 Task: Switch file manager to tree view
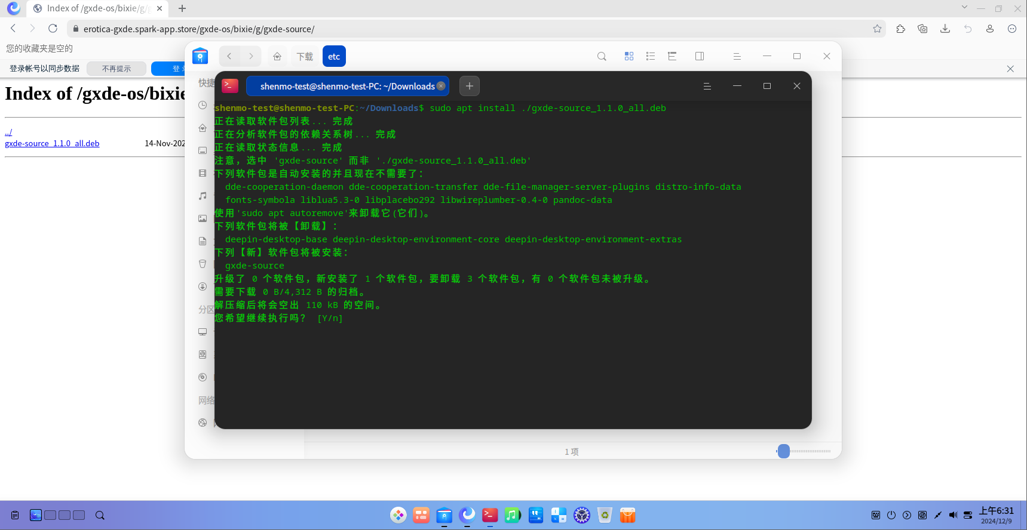tap(672, 56)
